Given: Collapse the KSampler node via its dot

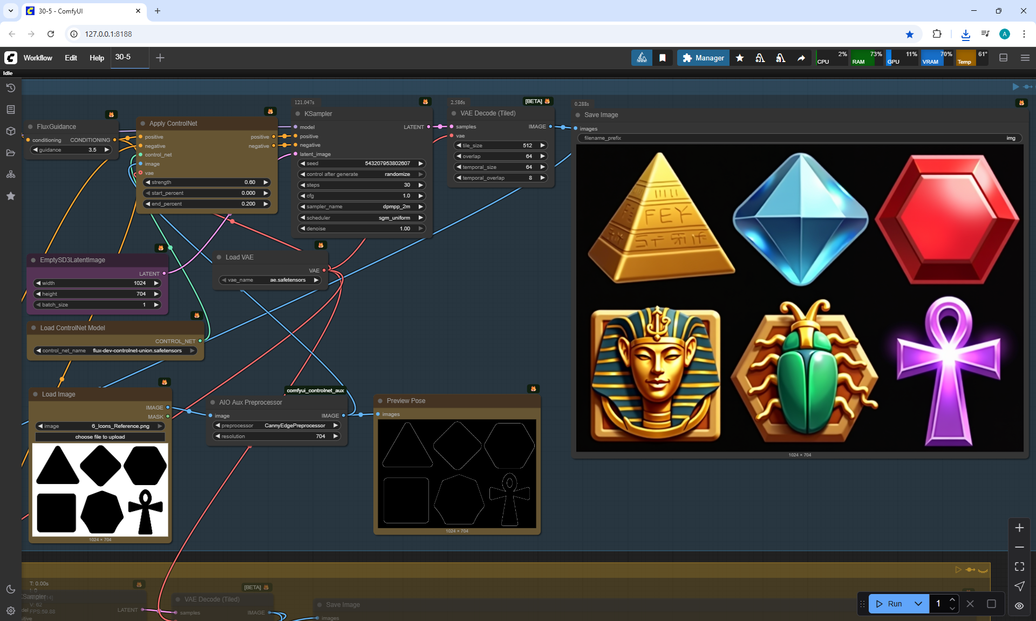Looking at the screenshot, I should coord(298,114).
